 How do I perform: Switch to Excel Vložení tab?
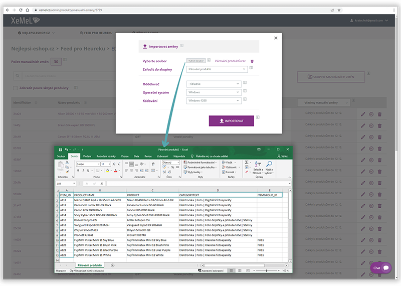point(87,156)
